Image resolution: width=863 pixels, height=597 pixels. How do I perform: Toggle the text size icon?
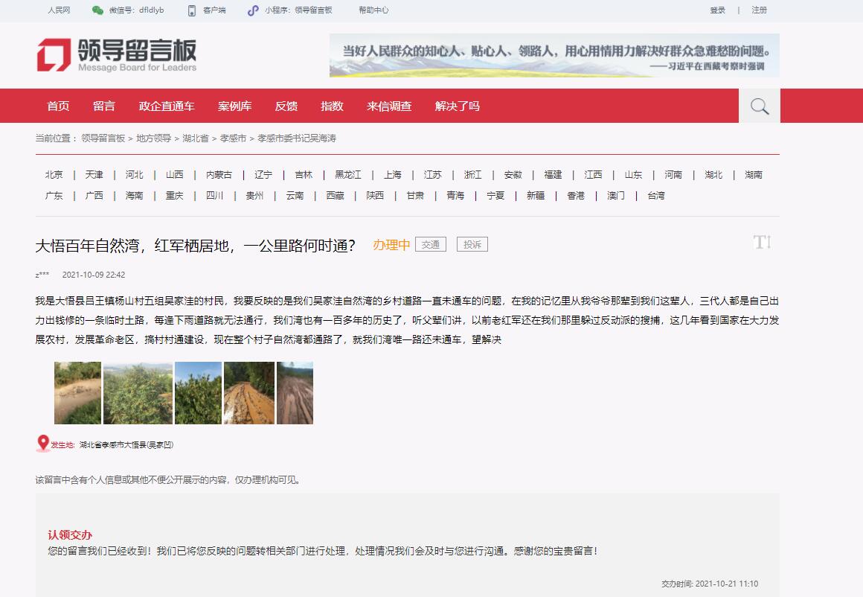[x=762, y=242]
